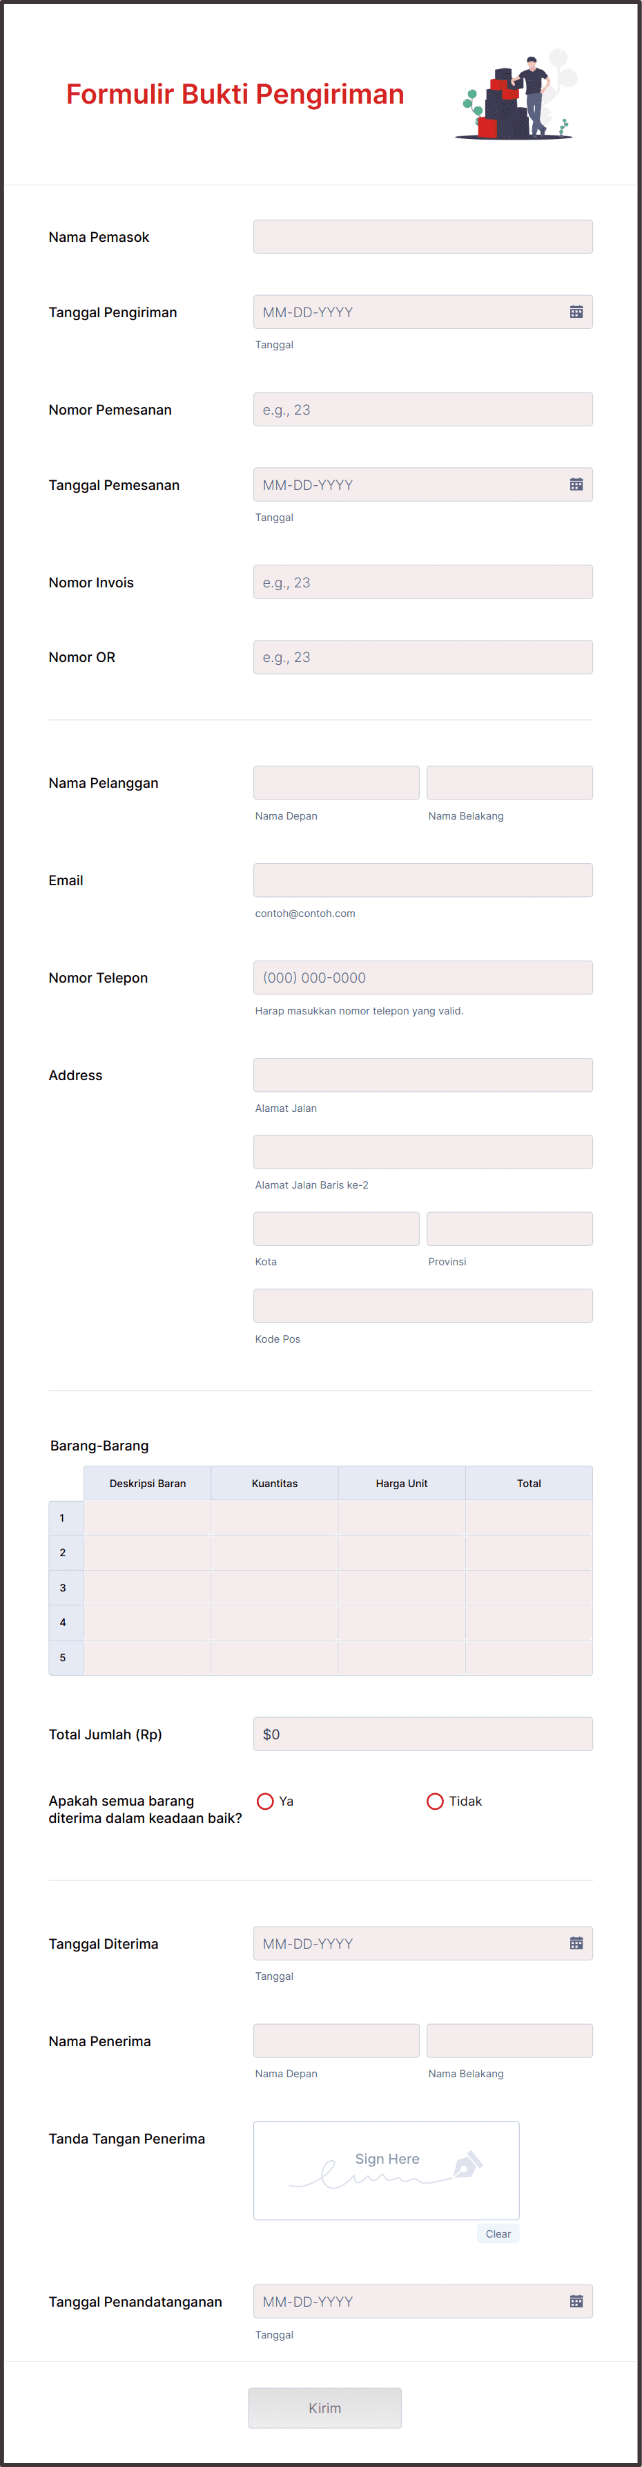Image resolution: width=642 pixels, height=2467 pixels.
Task: Click the Total column header
Action: 529,1484
